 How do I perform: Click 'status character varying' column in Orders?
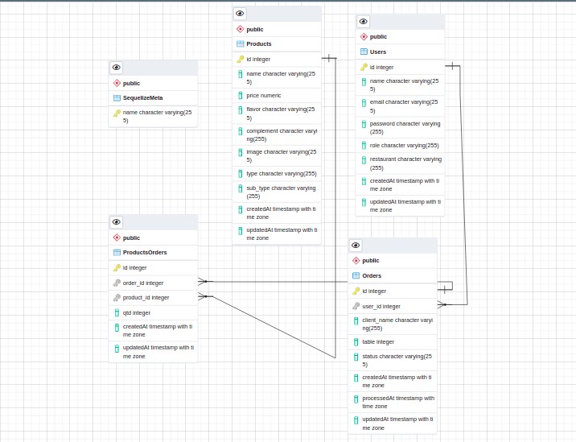[x=397, y=361]
